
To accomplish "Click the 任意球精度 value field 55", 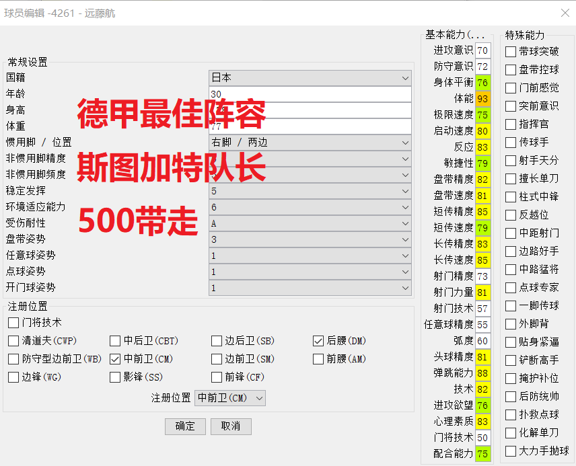I will (x=482, y=325).
